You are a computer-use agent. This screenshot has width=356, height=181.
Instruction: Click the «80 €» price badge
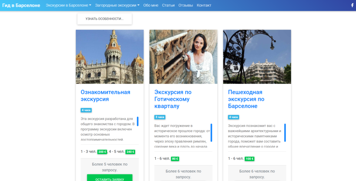tap(175, 159)
